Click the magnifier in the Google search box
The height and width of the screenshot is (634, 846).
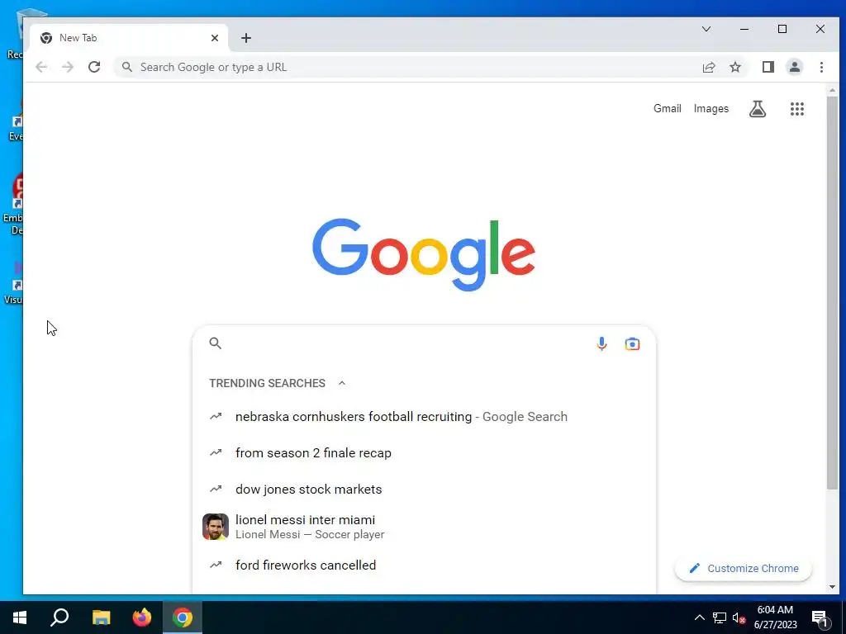(x=216, y=343)
